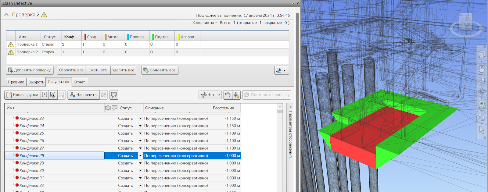Click the Сбросить все button

pyautogui.click(x=71, y=70)
